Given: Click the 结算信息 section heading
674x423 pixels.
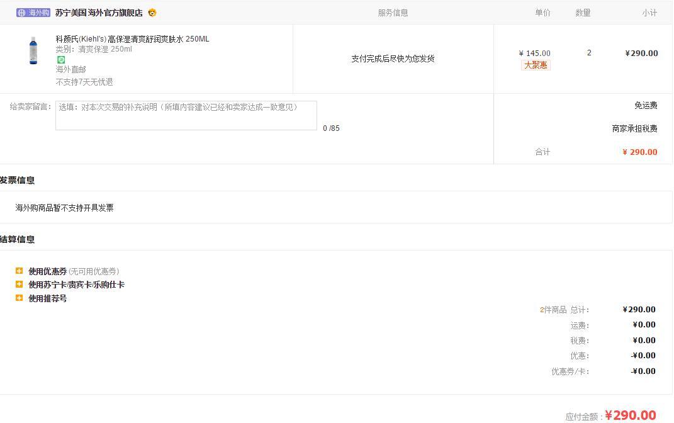Looking at the screenshot, I should point(17,239).
